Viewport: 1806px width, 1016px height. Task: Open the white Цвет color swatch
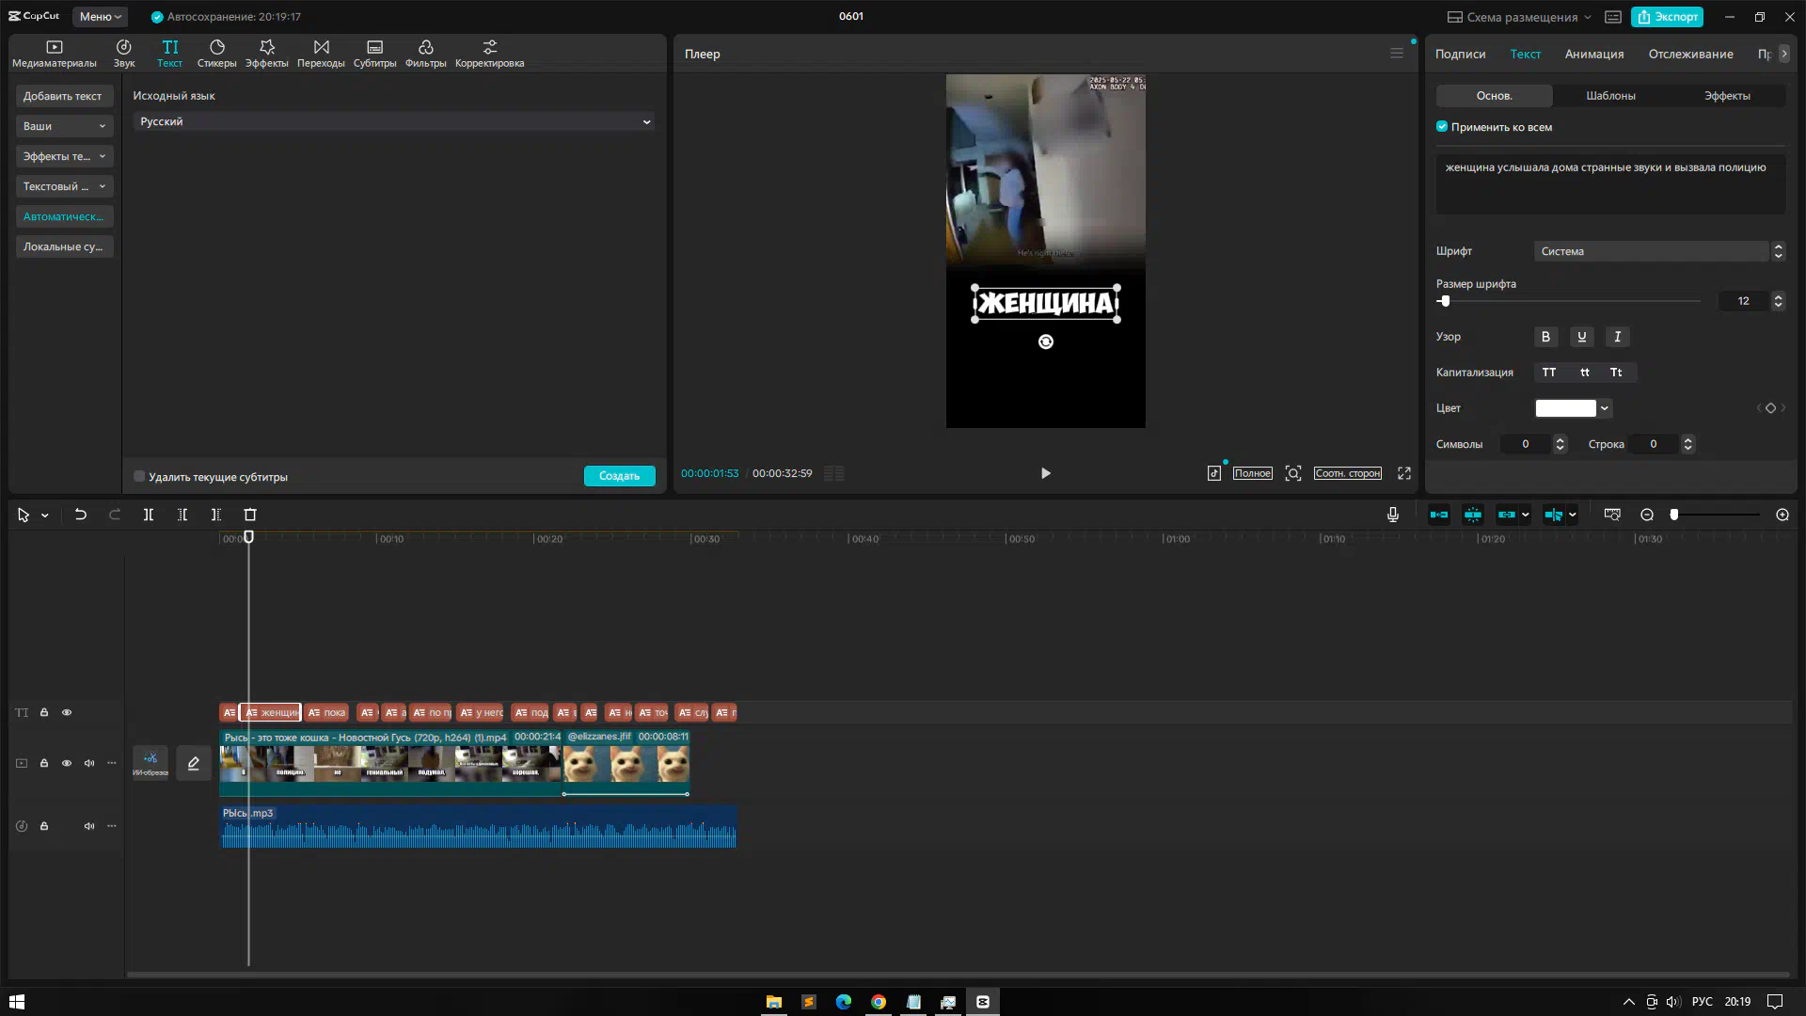1566,408
